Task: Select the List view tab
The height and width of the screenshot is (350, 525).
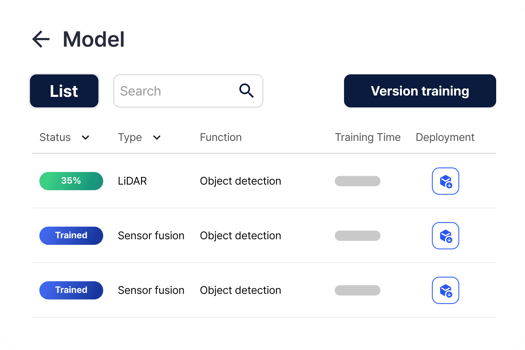Action: pyautogui.click(x=64, y=91)
